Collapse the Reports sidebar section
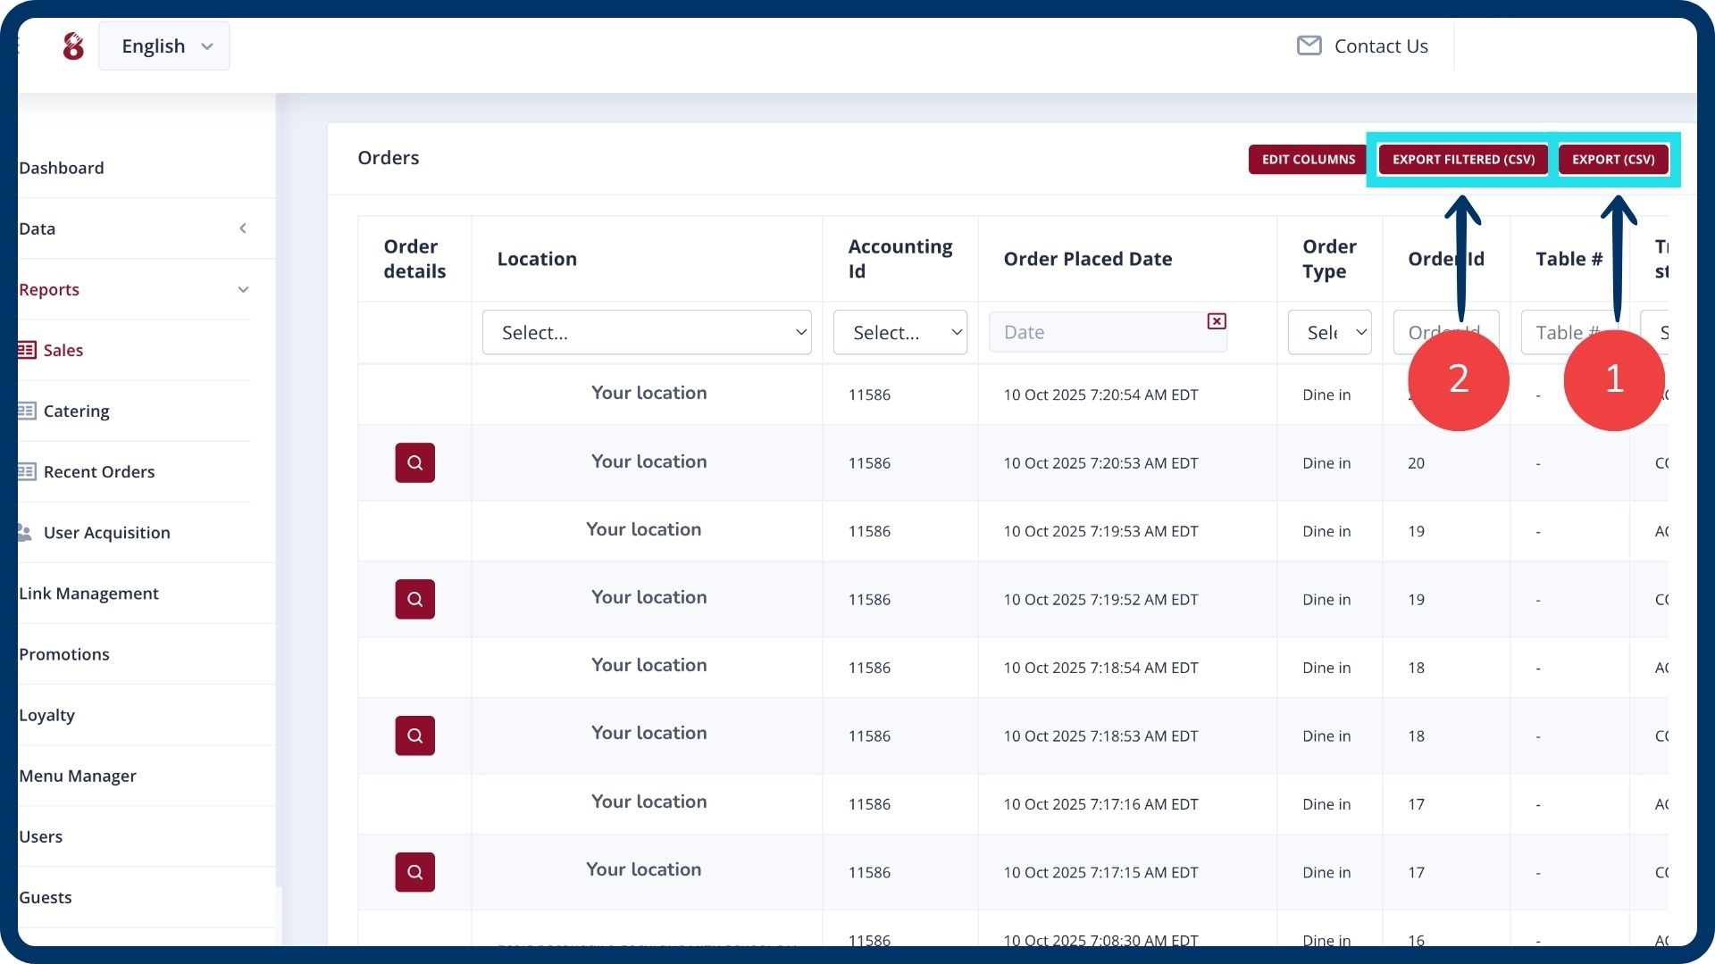The height and width of the screenshot is (964, 1715). click(243, 289)
